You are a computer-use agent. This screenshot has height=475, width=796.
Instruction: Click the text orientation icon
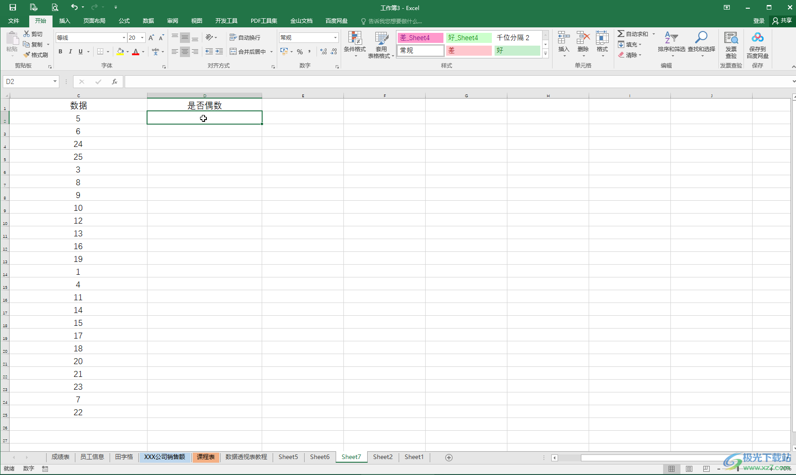click(210, 37)
